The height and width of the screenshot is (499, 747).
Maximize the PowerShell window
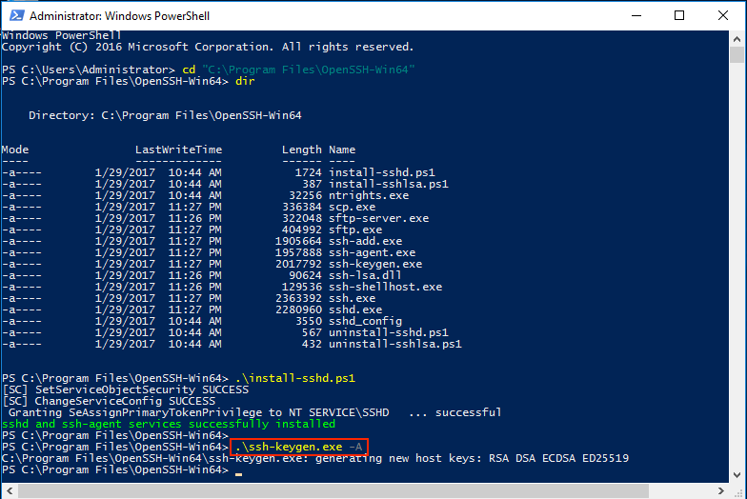point(679,16)
